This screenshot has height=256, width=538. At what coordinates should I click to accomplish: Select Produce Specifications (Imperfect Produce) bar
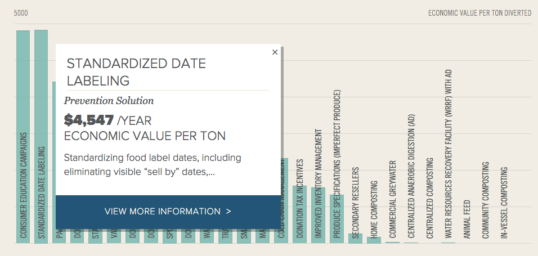tap(337, 219)
